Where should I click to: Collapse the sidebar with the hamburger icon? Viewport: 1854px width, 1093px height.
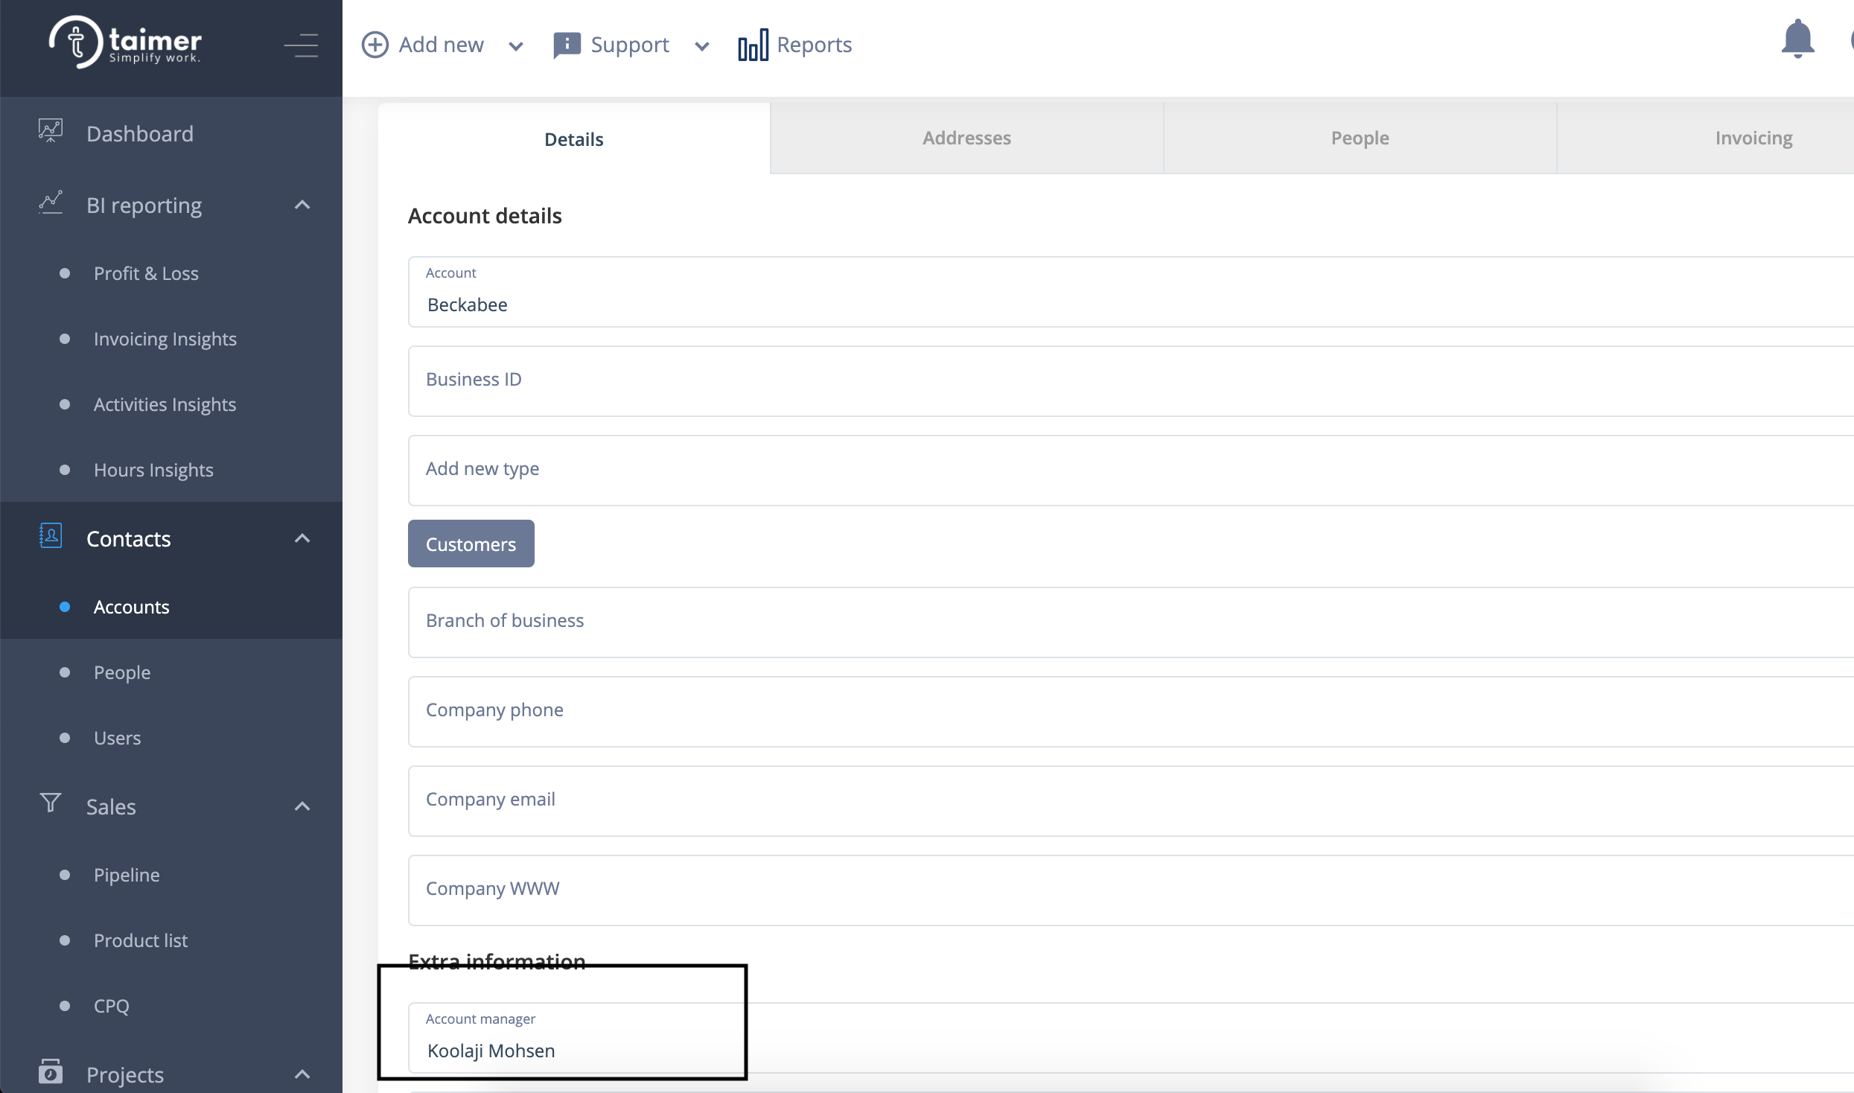301,45
